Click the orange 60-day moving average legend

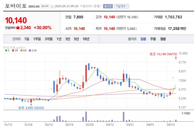coord(23,51)
